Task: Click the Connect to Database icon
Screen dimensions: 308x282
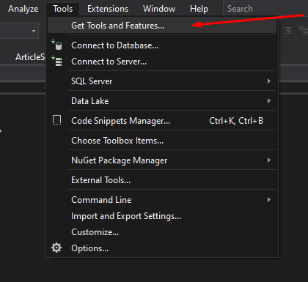Action: point(56,45)
